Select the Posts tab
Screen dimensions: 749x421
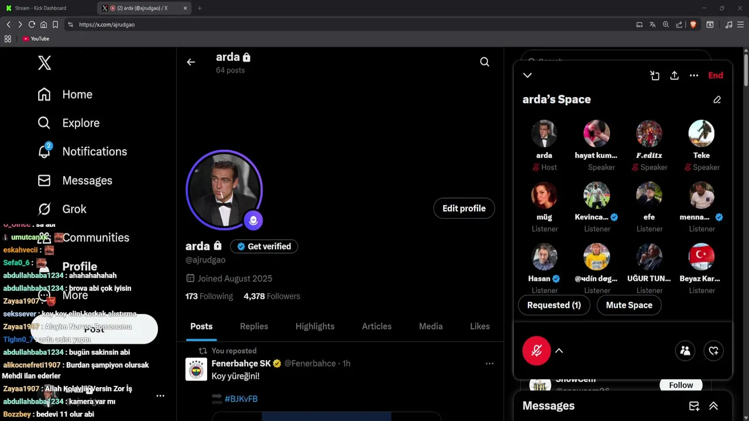(201, 326)
